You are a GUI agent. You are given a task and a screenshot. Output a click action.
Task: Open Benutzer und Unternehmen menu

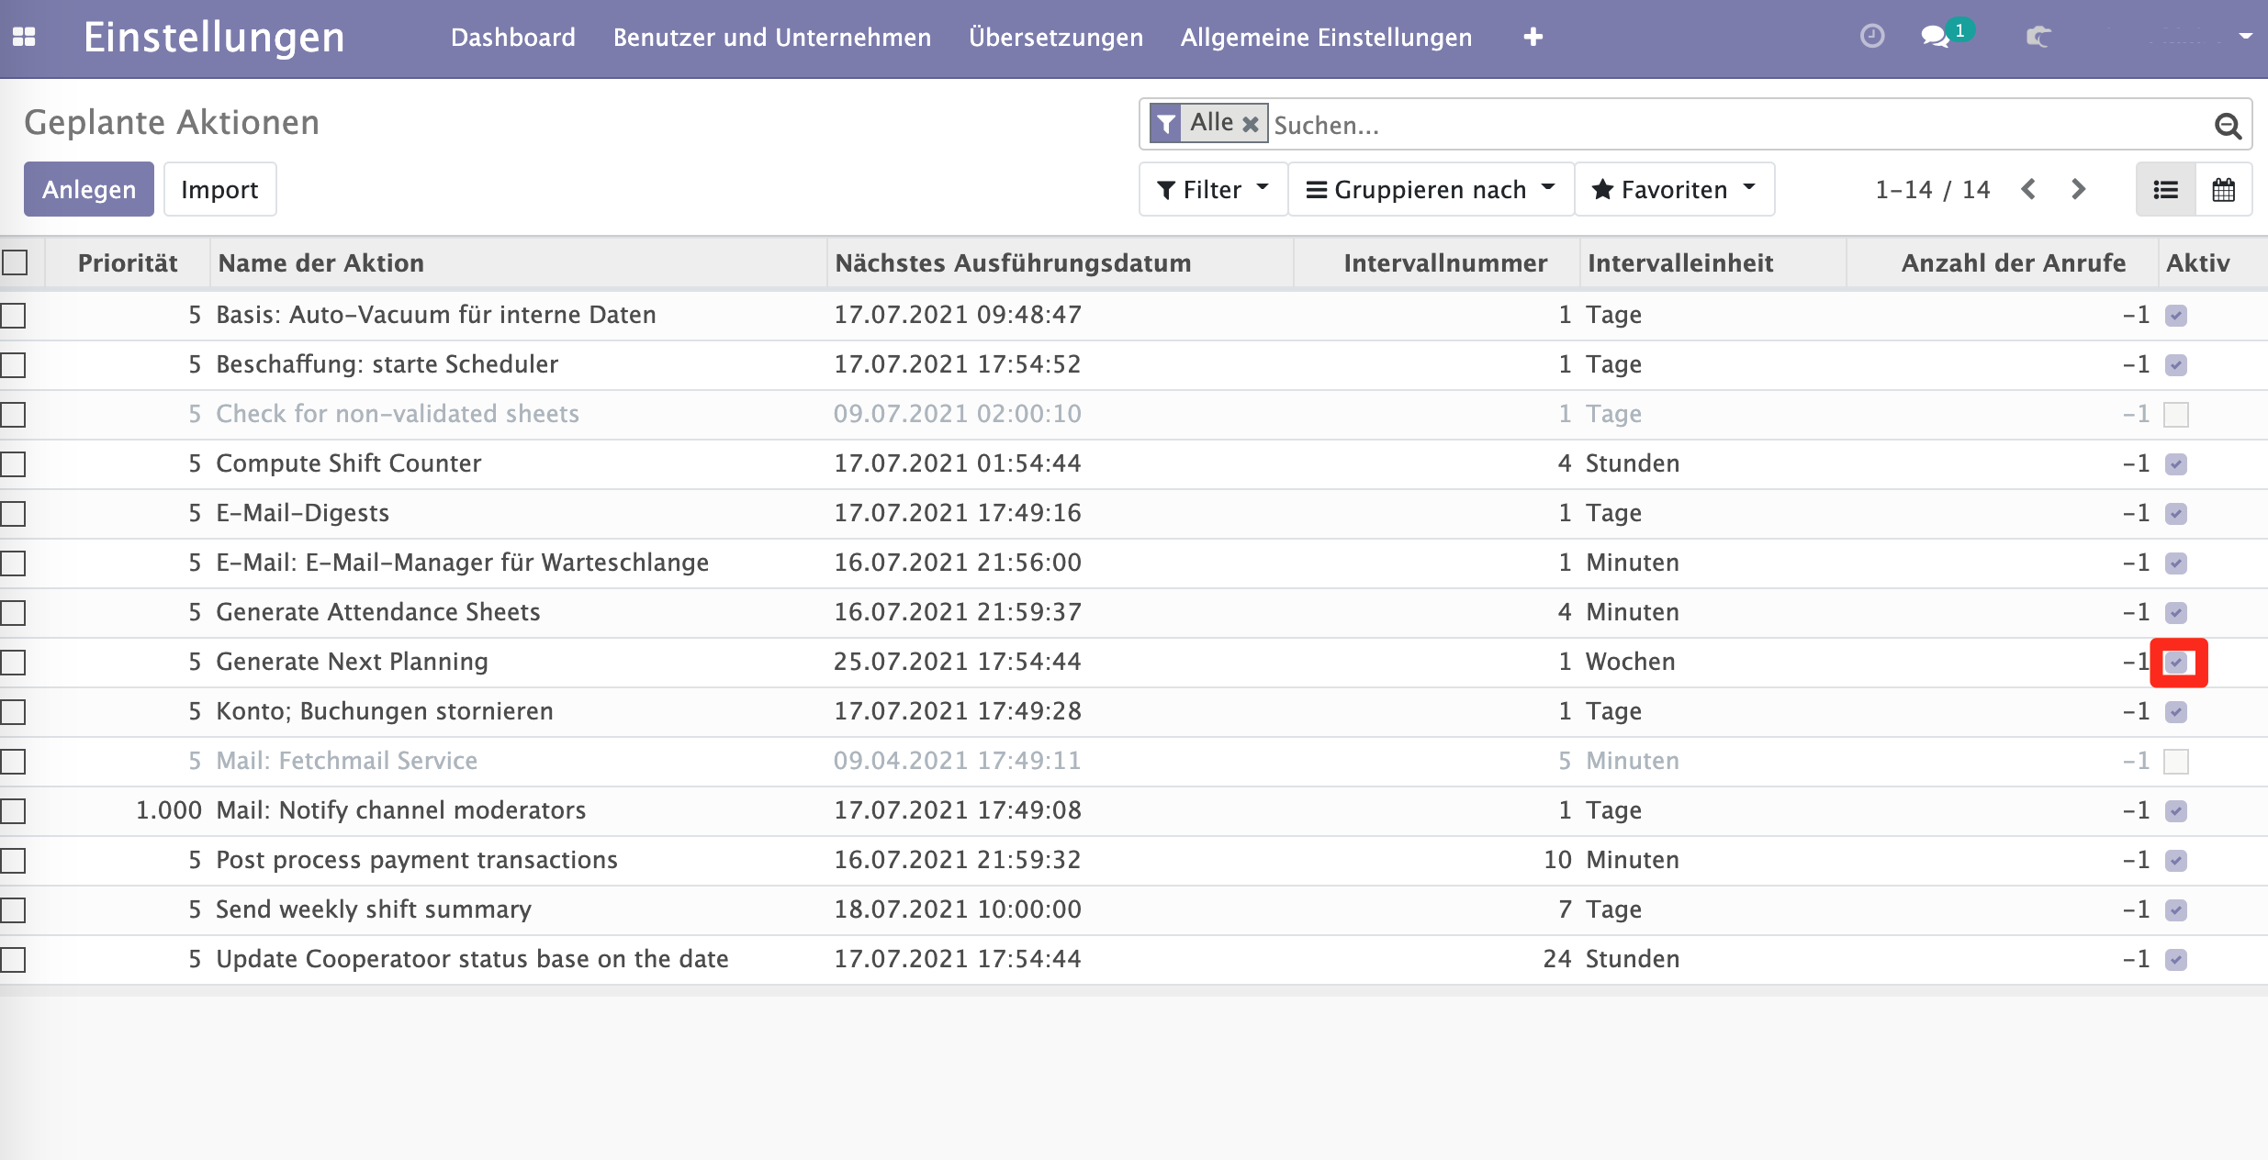tap(772, 38)
